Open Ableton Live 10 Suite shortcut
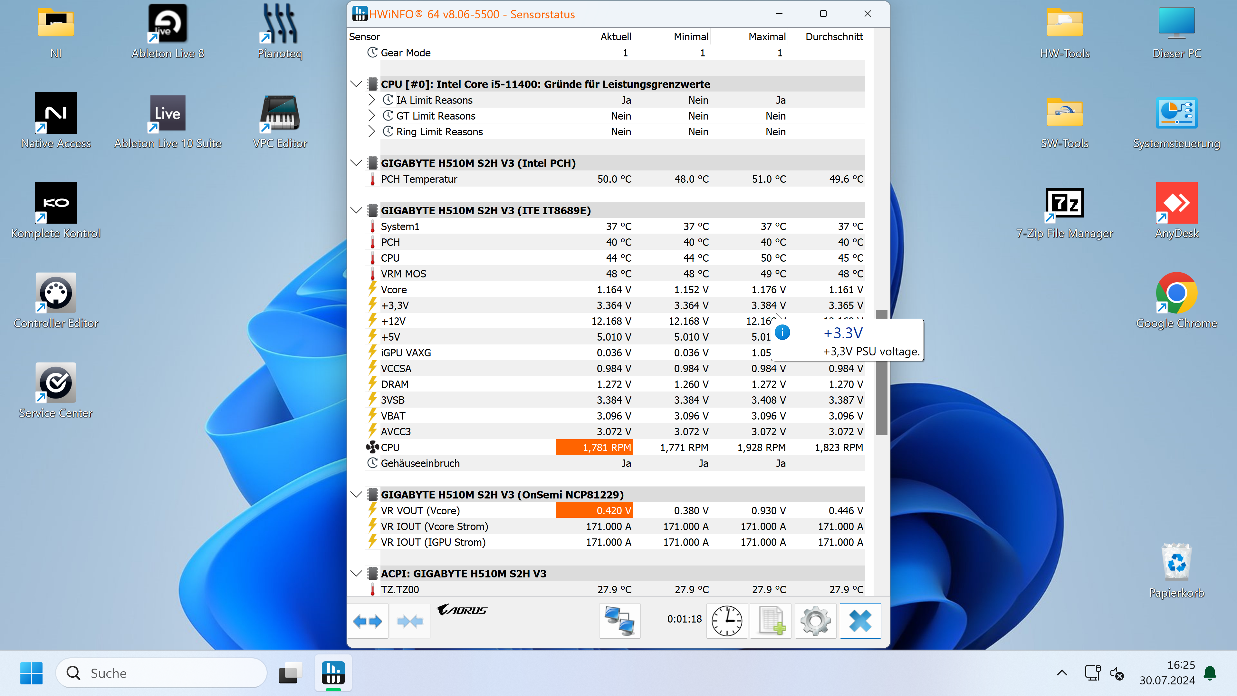The height and width of the screenshot is (696, 1237). tap(168, 121)
